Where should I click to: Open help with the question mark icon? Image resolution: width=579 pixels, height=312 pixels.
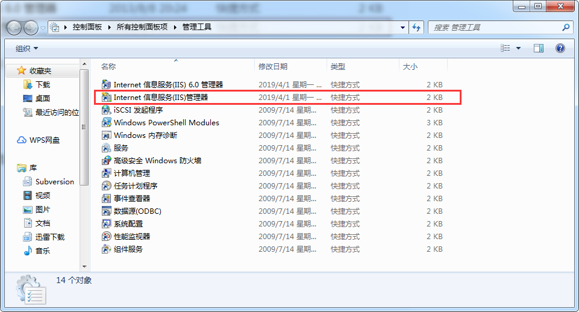(x=560, y=48)
